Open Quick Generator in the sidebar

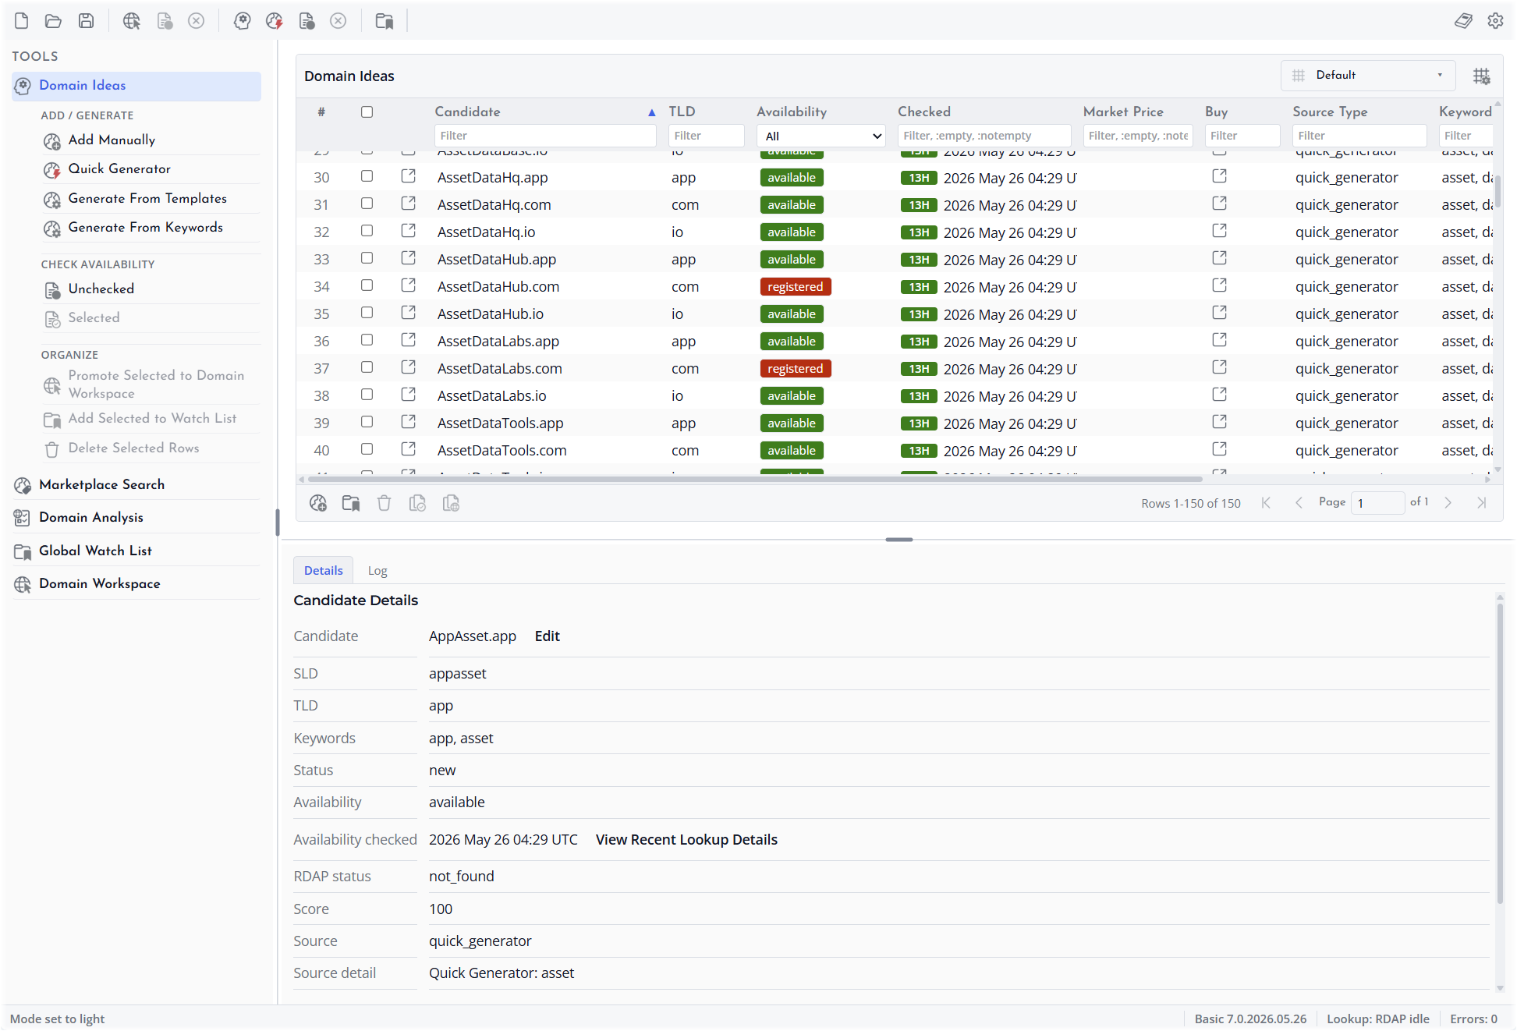click(119, 169)
